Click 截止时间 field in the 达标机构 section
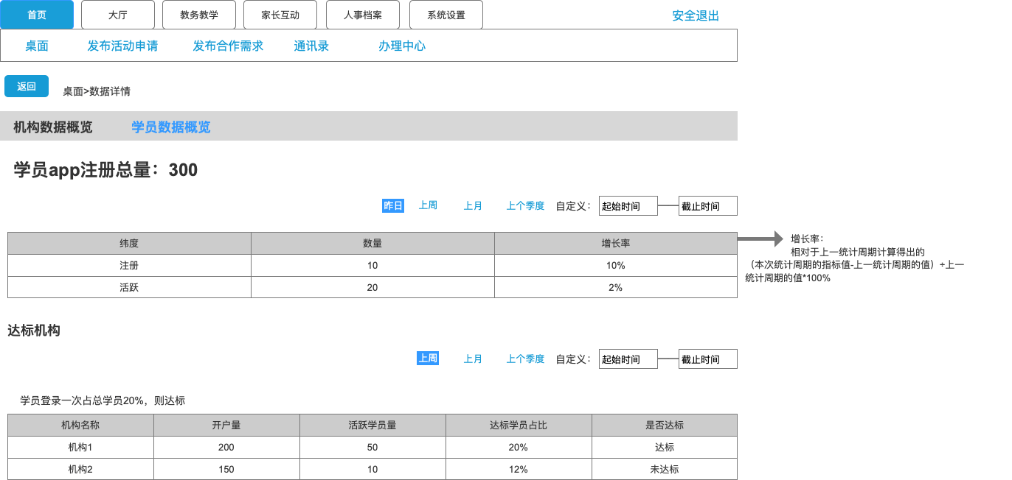 [707, 359]
